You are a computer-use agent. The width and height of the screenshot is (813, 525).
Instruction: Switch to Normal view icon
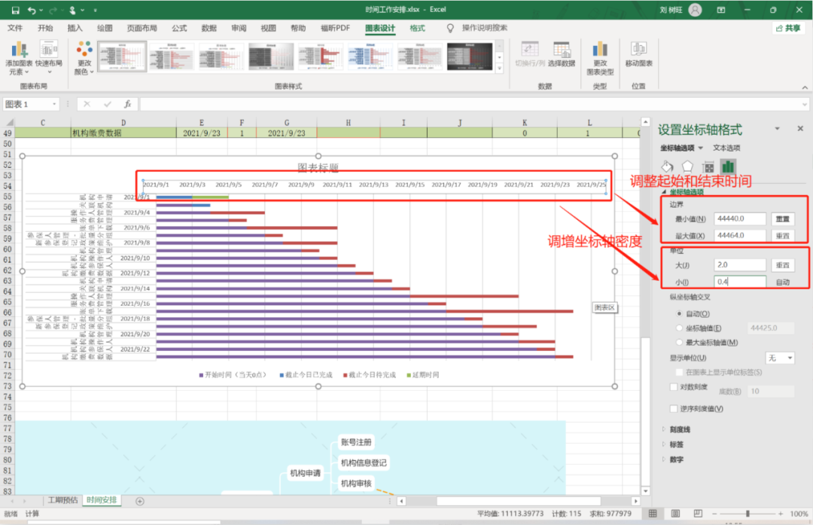pos(653,514)
